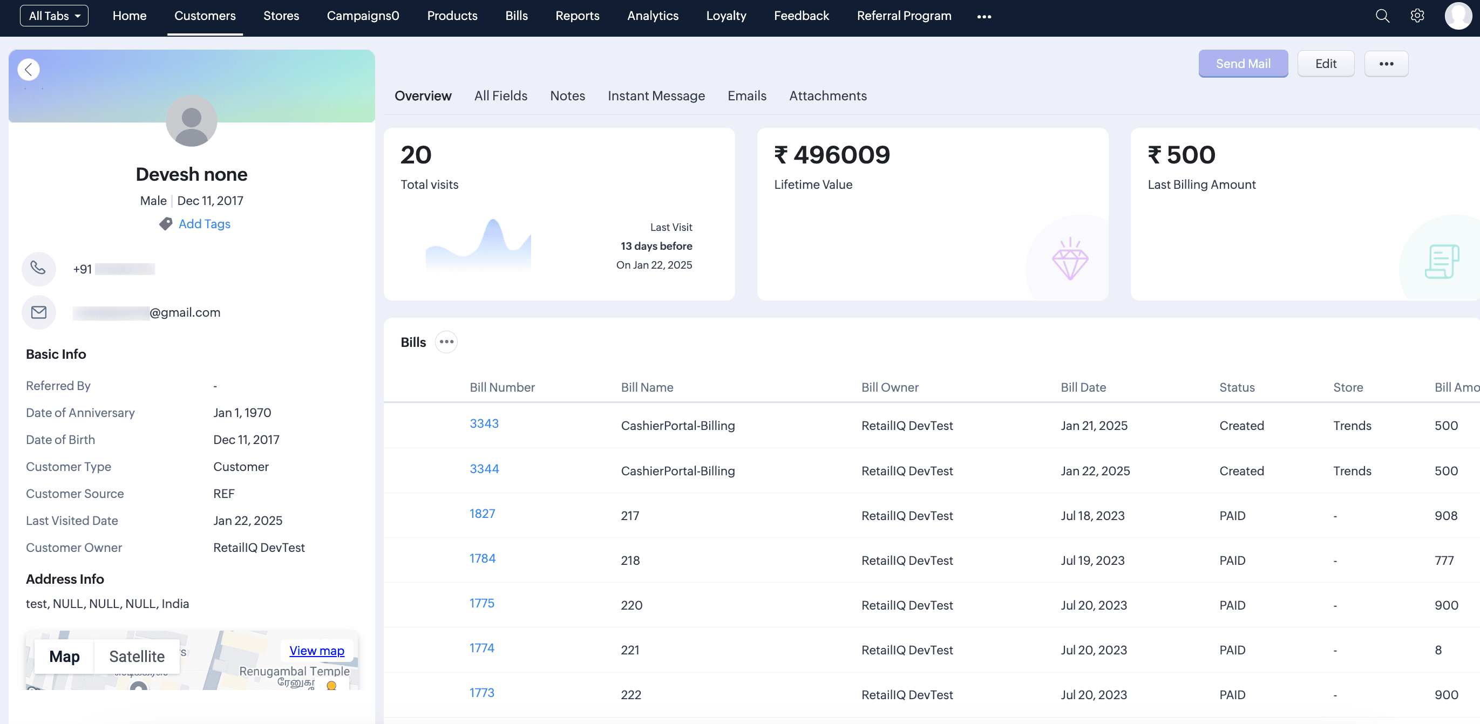Open Bills section three-dot options
The height and width of the screenshot is (724, 1480).
446,342
